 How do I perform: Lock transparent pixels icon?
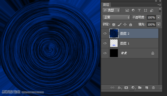point(114,25)
